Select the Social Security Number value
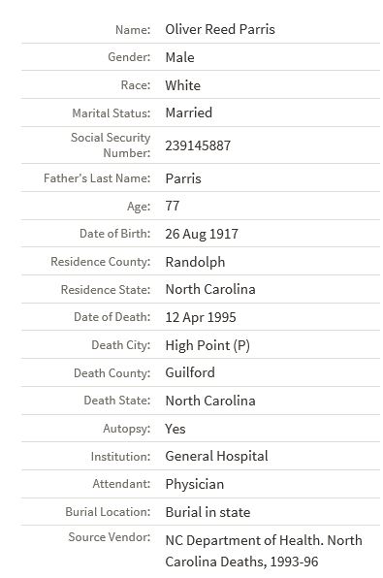383x578 pixels. pyautogui.click(x=198, y=145)
